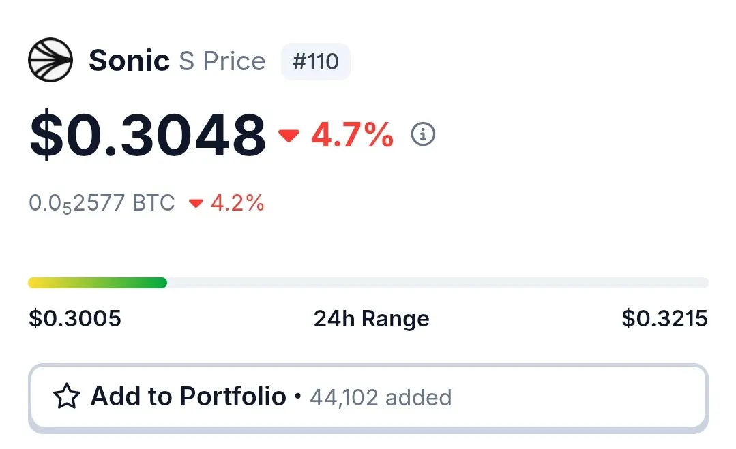
Task: Click the green filled part of range bar
Action: pos(97,283)
